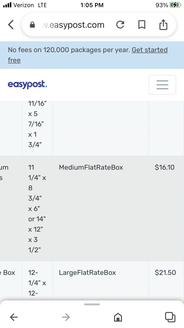Tap the browser back chevron icon

(11, 25)
